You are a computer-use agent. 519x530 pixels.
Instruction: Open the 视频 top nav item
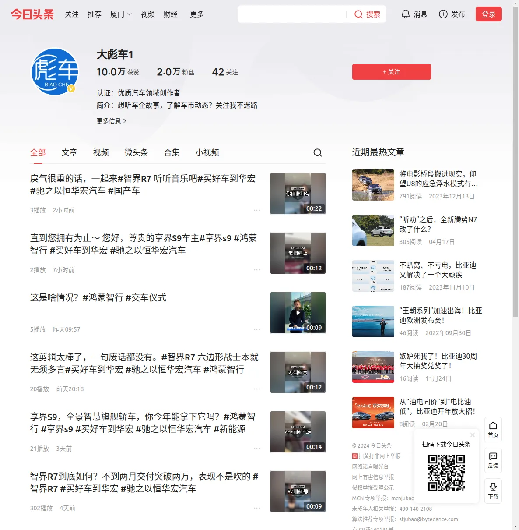[148, 14]
